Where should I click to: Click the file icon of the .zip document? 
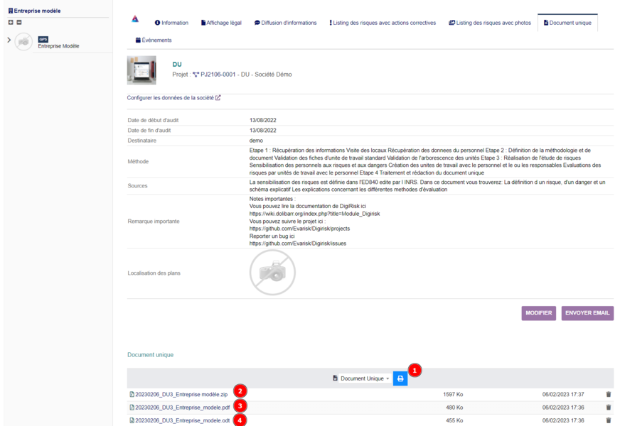coord(132,394)
